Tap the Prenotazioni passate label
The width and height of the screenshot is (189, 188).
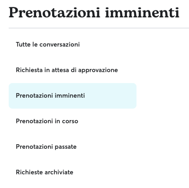46,147
